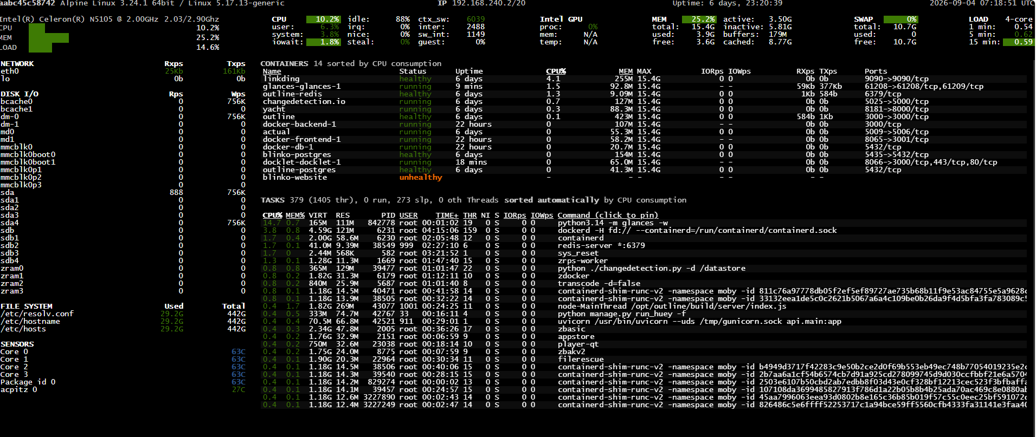The width and height of the screenshot is (1036, 437).
Task: Select the bcache0 disk entry
Action: click(16, 101)
